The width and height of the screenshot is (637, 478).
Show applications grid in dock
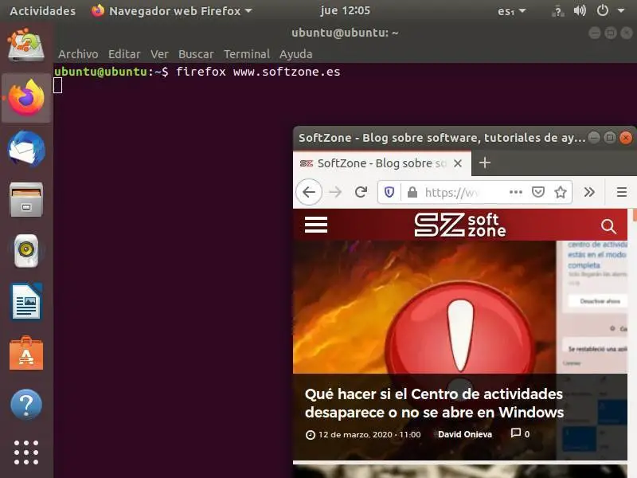pos(26,453)
